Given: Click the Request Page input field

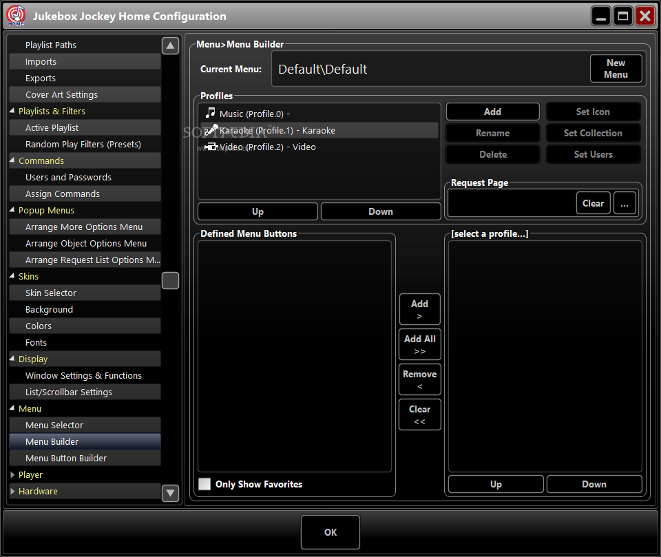Looking at the screenshot, I should tap(512, 203).
